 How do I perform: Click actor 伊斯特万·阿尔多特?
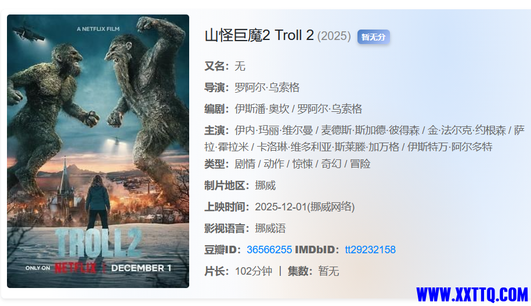(450, 147)
